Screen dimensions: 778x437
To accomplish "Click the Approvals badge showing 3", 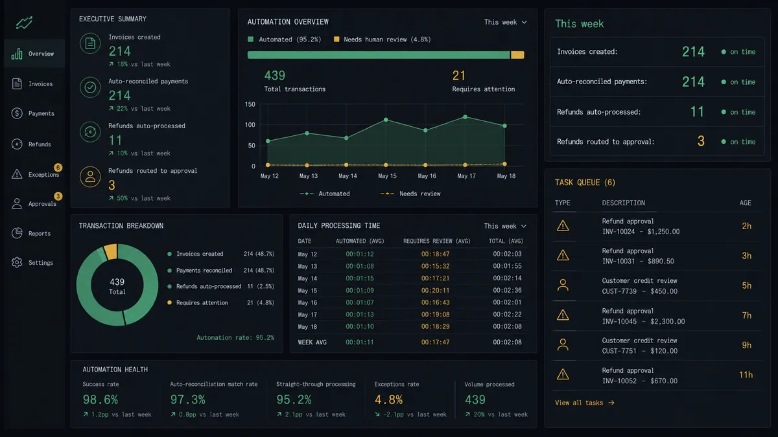I will pos(58,197).
